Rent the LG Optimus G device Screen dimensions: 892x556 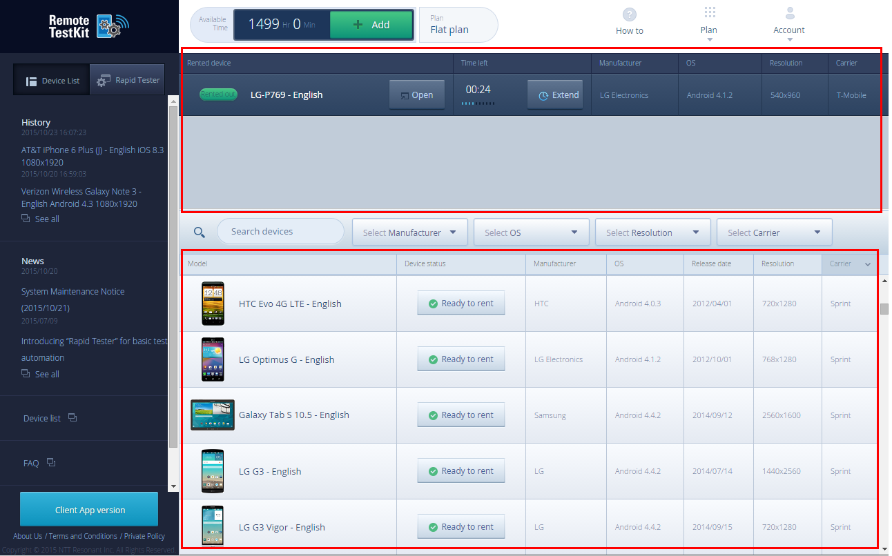tap(460, 359)
